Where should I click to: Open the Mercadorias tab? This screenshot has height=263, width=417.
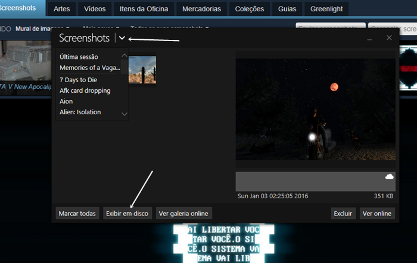coord(201,9)
